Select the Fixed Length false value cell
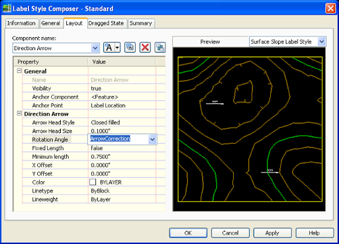Screen dimensions: 339x244 122,148
